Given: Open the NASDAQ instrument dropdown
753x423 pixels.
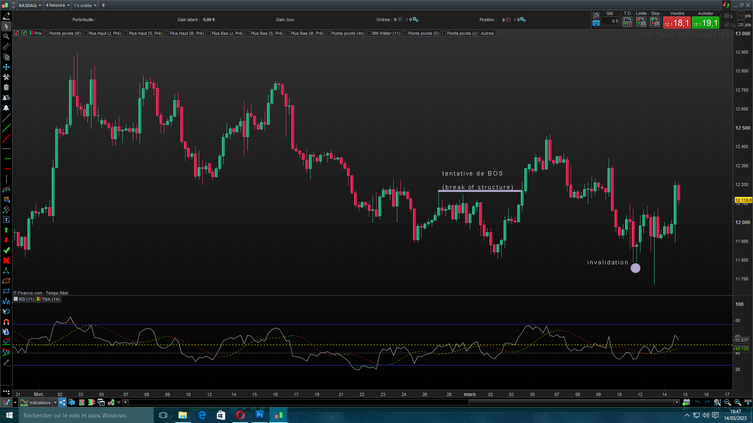Looking at the screenshot, I should (x=30, y=5).
